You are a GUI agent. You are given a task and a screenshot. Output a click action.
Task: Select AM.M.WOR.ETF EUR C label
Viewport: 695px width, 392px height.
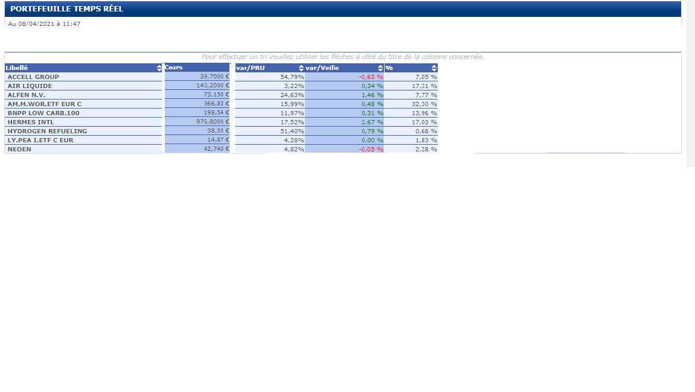pyautogui.click(x=44, y=104)
